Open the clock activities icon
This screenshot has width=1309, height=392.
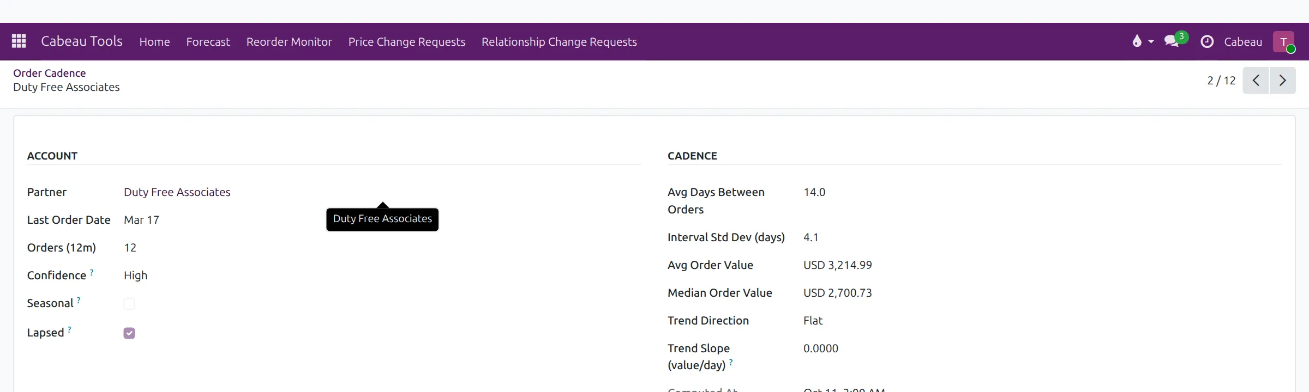(1207, 41)
